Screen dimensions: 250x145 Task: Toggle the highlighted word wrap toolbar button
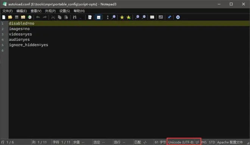coord(99,17)
